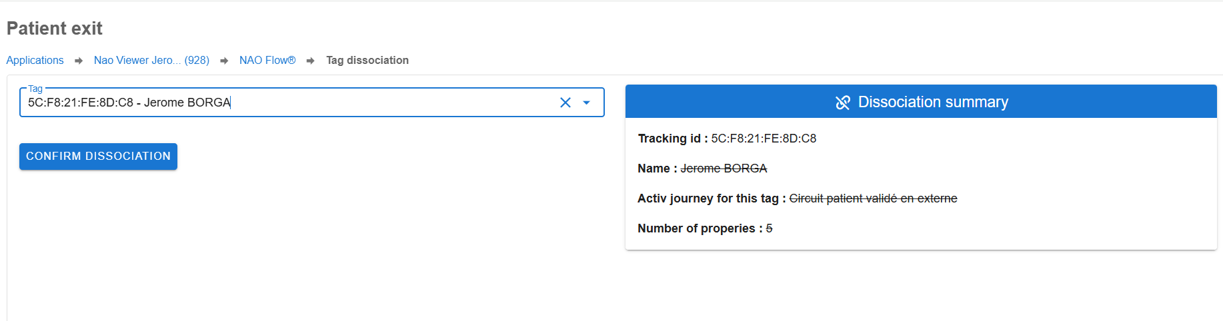Click the struck-through Circuit patient validé en externe
This screenshot has width=1223, height=321.
(873, 198)
